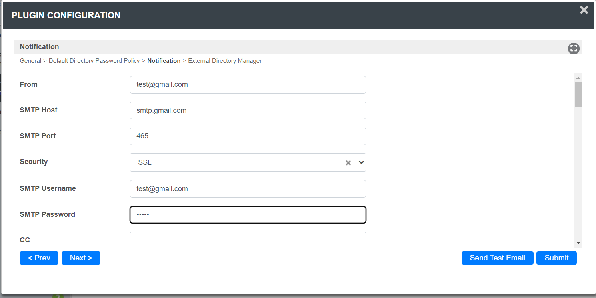
Task: Click Send Test Email button
Action: pos(497,258)
